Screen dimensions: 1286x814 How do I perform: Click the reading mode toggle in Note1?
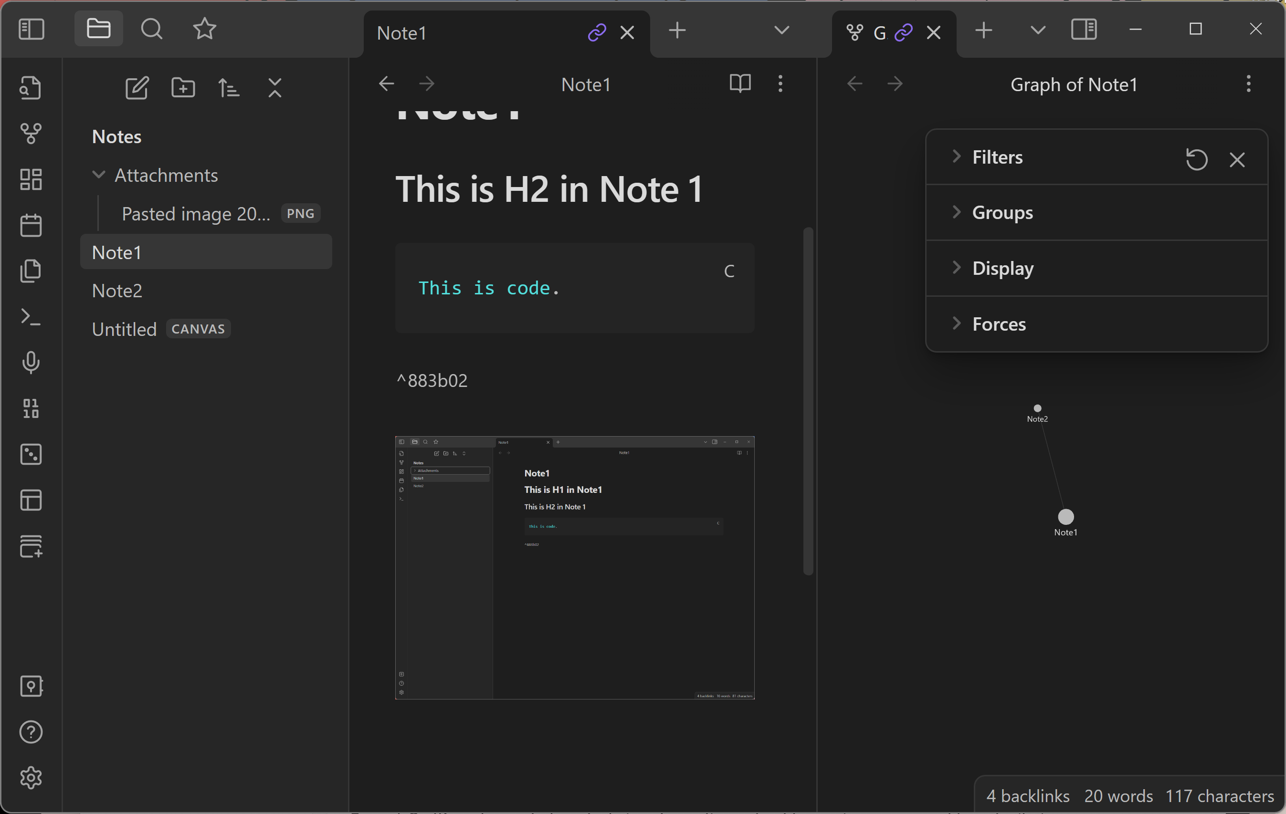(x=740, y=83)
